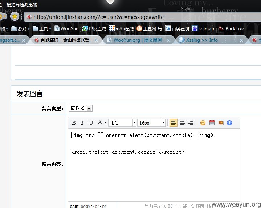Screen dimensions: 261x208
Task: Align text right in the editor
Action: click(x=191, y=123)
